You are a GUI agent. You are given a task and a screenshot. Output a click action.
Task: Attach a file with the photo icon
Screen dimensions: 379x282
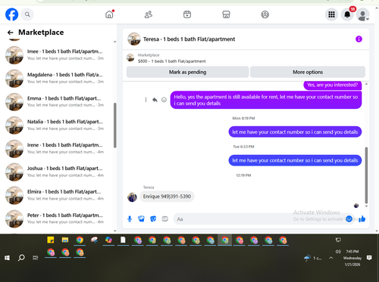pos(141,218)
